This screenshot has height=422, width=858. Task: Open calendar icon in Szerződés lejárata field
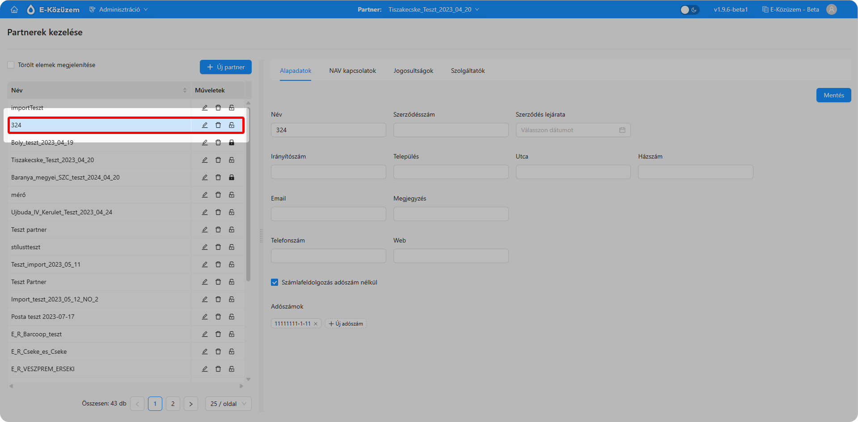pos(622,130)
